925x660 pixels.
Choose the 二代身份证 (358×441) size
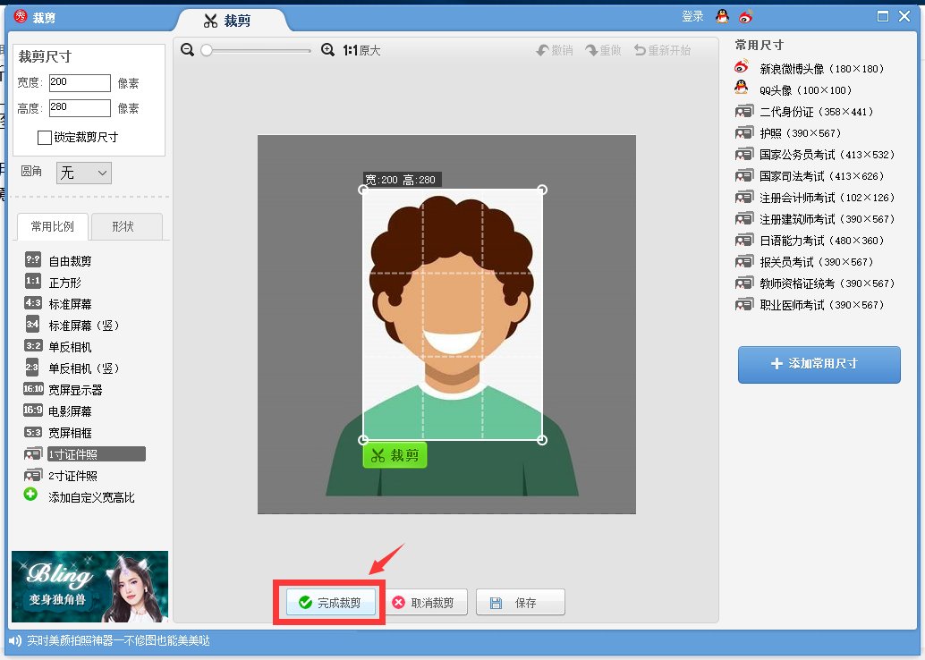coord(804,112)
